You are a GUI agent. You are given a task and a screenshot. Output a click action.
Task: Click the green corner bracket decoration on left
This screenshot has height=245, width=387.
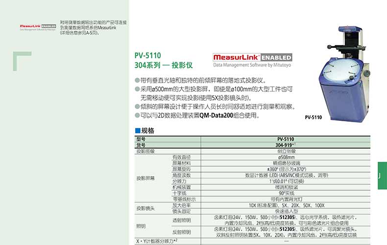click(22, 60)
